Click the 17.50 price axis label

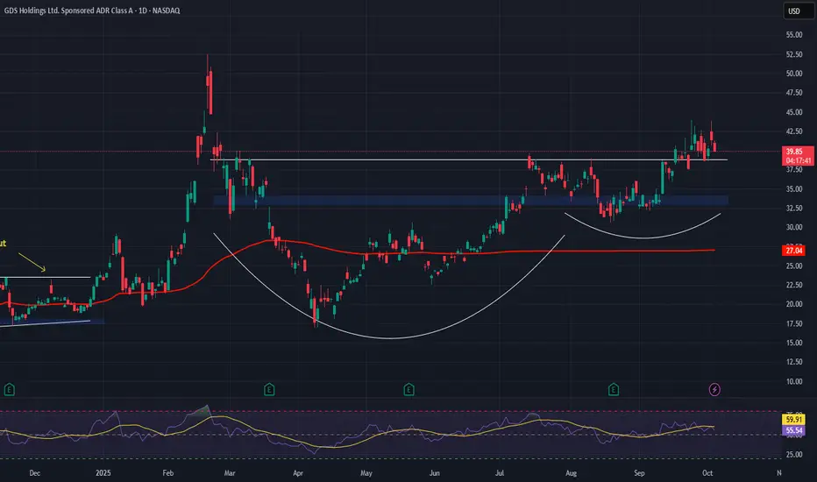794,323
